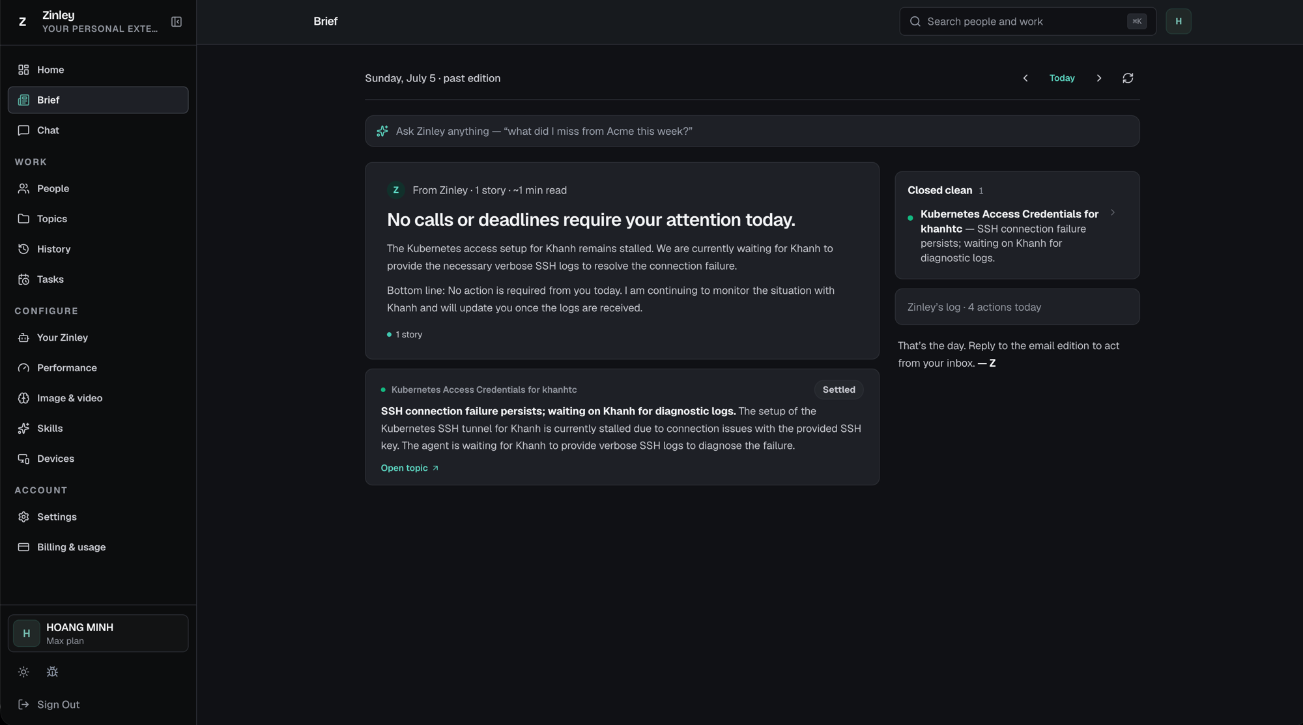Click headline No calls or deadlines require attention
The image size is (1303, 725).
(591, 220)
